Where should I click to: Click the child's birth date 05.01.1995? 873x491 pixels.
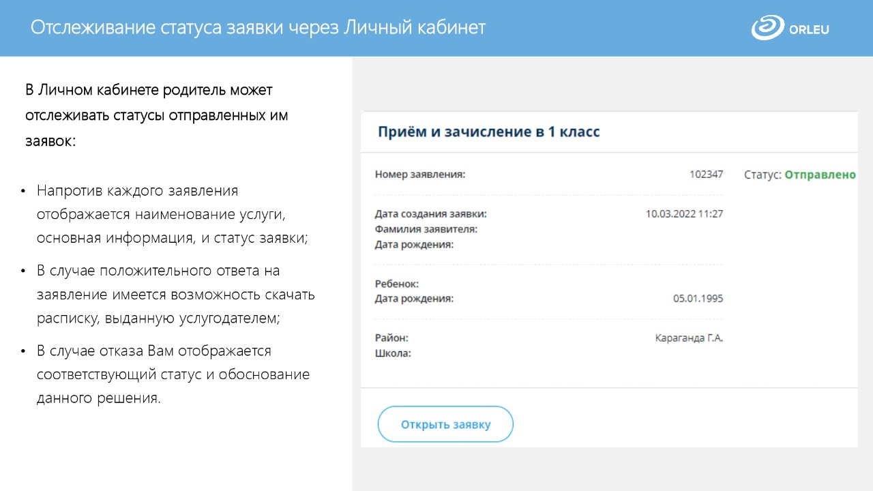point(698,299)
